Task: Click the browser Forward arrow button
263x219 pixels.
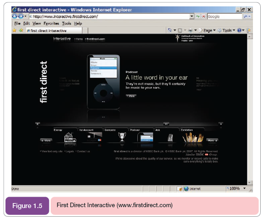Action: [x=21, y=16]
